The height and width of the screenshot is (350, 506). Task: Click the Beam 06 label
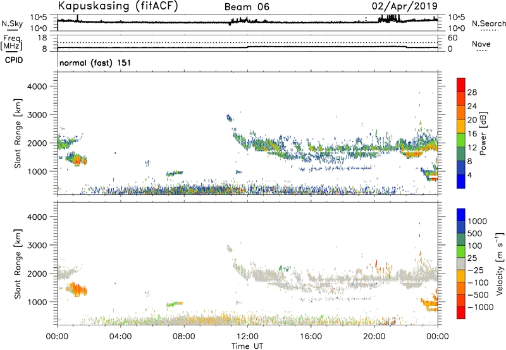pyautogui.click(x=247, y=7)
